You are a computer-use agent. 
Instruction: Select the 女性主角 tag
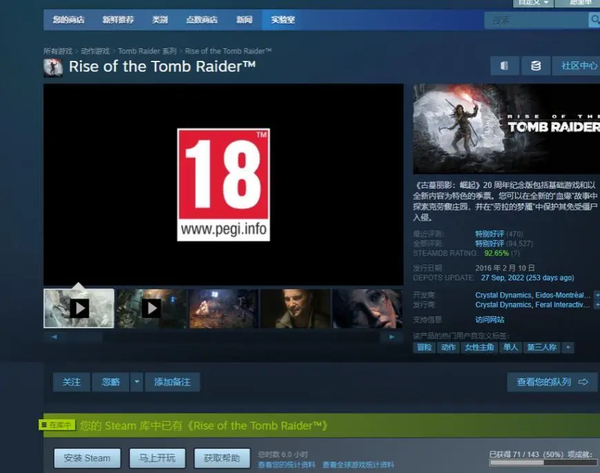click(x=479, y=347)
